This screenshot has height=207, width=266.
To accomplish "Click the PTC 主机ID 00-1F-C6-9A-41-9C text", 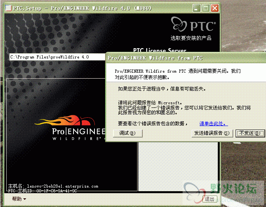I will tap(43, 191).
